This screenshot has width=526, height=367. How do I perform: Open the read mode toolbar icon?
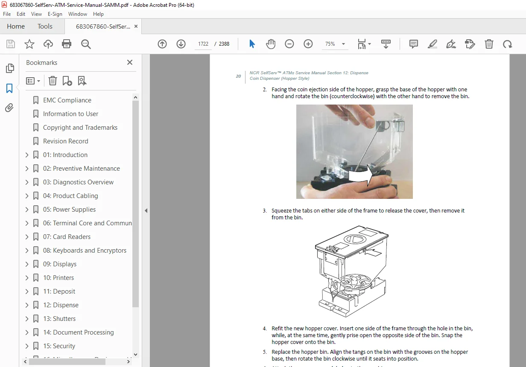coord(386,44)
